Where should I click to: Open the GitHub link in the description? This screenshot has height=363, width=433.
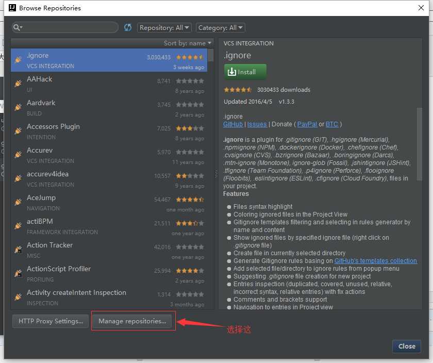click(x=233, y=124)
